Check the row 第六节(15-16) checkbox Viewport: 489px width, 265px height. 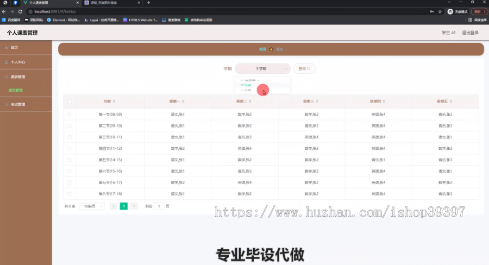pos(70,171)
